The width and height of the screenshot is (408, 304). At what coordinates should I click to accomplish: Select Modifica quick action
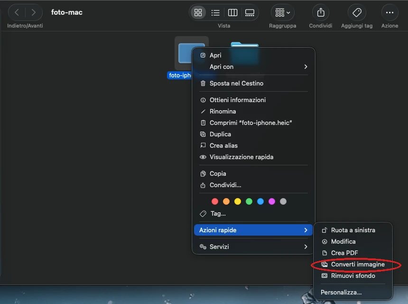[353, 242]
